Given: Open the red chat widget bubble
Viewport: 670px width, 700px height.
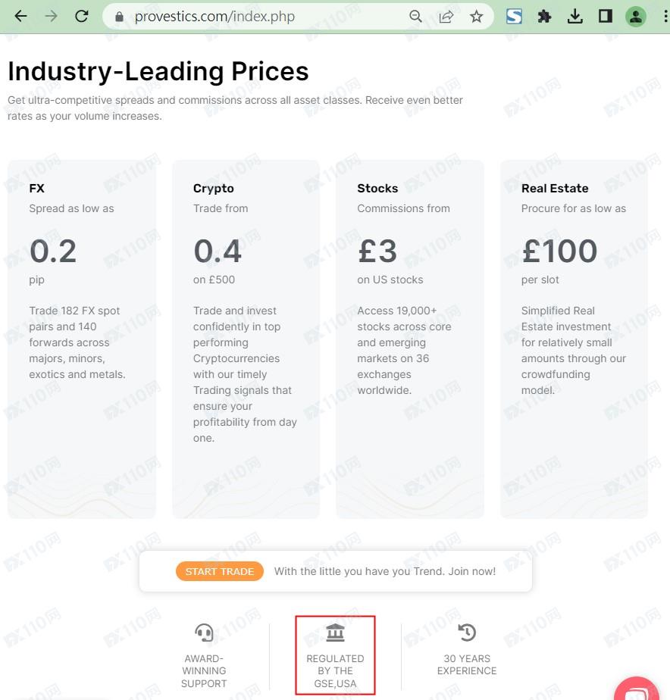Looking at the screenshot, I should [638, 688].
